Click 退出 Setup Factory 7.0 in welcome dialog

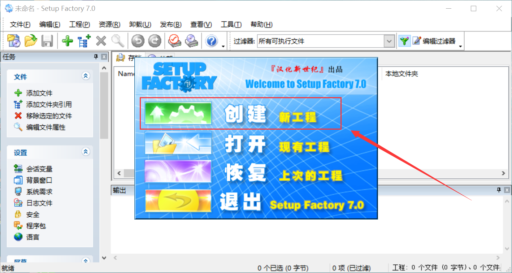tap(254, 201)
